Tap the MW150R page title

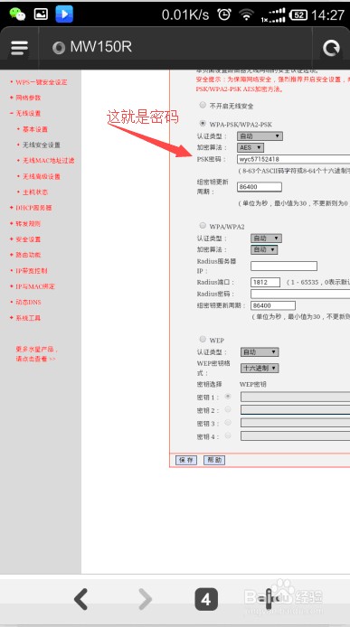[x=101, y=47]
